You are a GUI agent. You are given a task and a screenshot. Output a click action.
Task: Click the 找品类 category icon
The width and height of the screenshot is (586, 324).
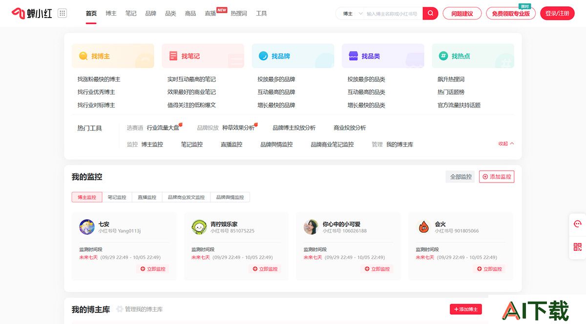[x=353, y=56]
